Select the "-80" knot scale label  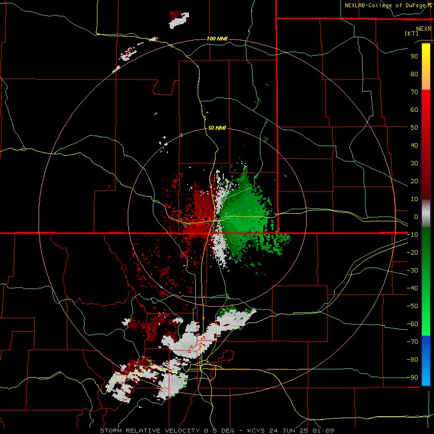412,360
